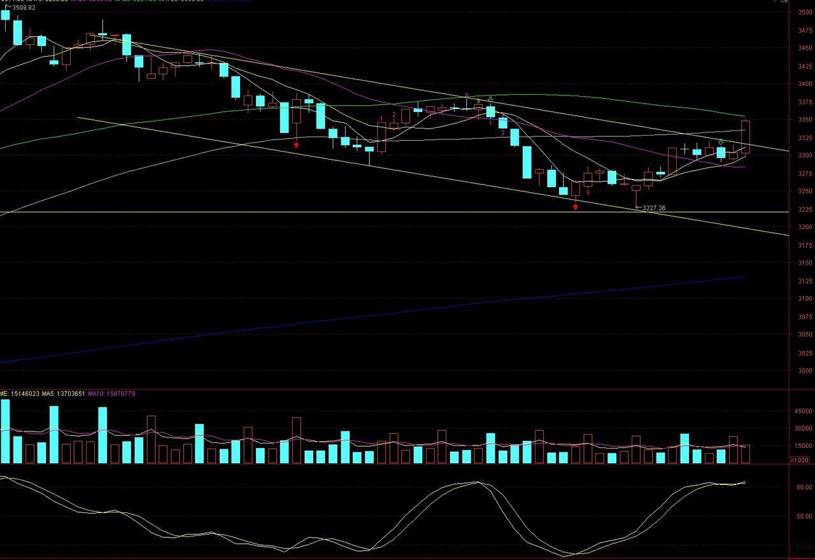Click the 3500 price axis label
815x560 pixels.
tap(804, 12)
